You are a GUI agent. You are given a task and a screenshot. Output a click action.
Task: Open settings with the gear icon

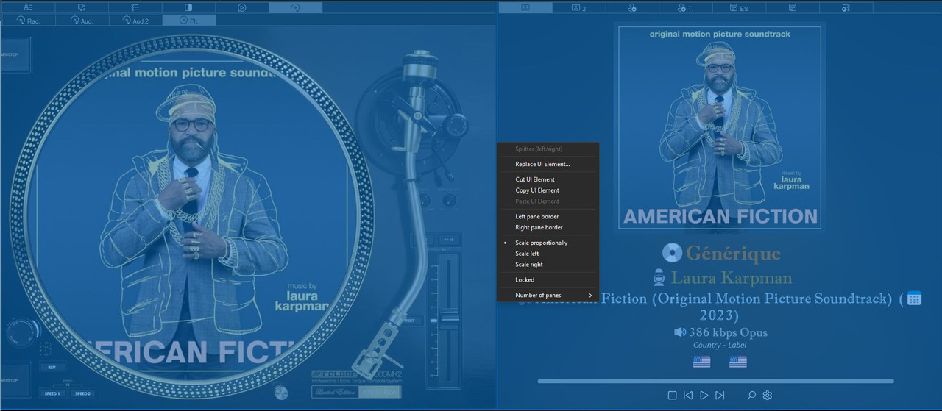tap(768, 396)
